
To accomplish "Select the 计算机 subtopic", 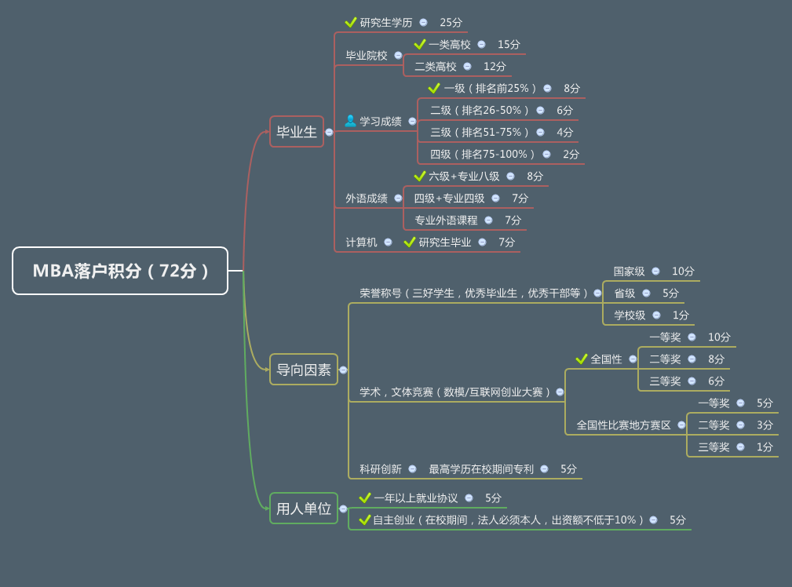I will (x=361, y=242).
